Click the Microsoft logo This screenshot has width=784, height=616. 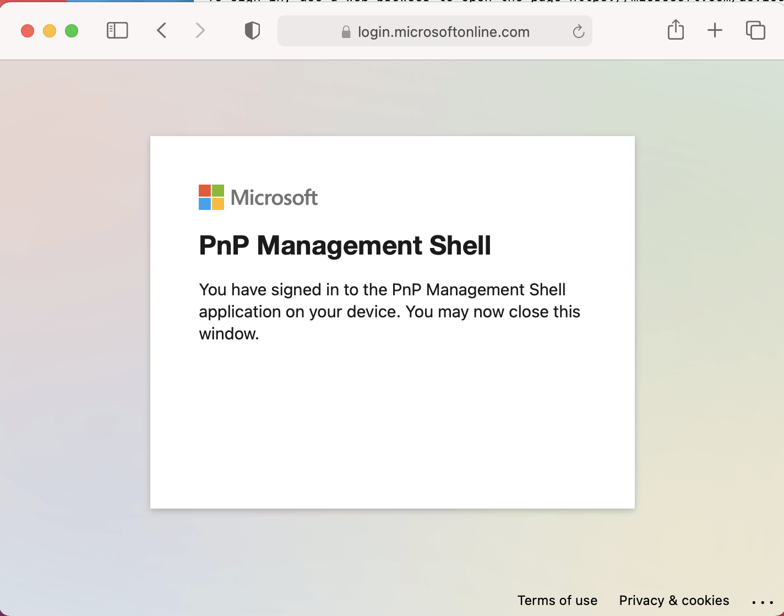(258, 197)
